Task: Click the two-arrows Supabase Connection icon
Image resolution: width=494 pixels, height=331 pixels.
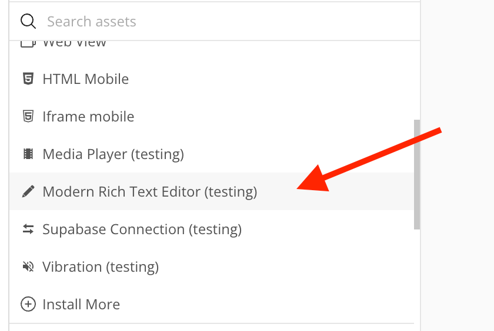Action: (x=28, y=229)
